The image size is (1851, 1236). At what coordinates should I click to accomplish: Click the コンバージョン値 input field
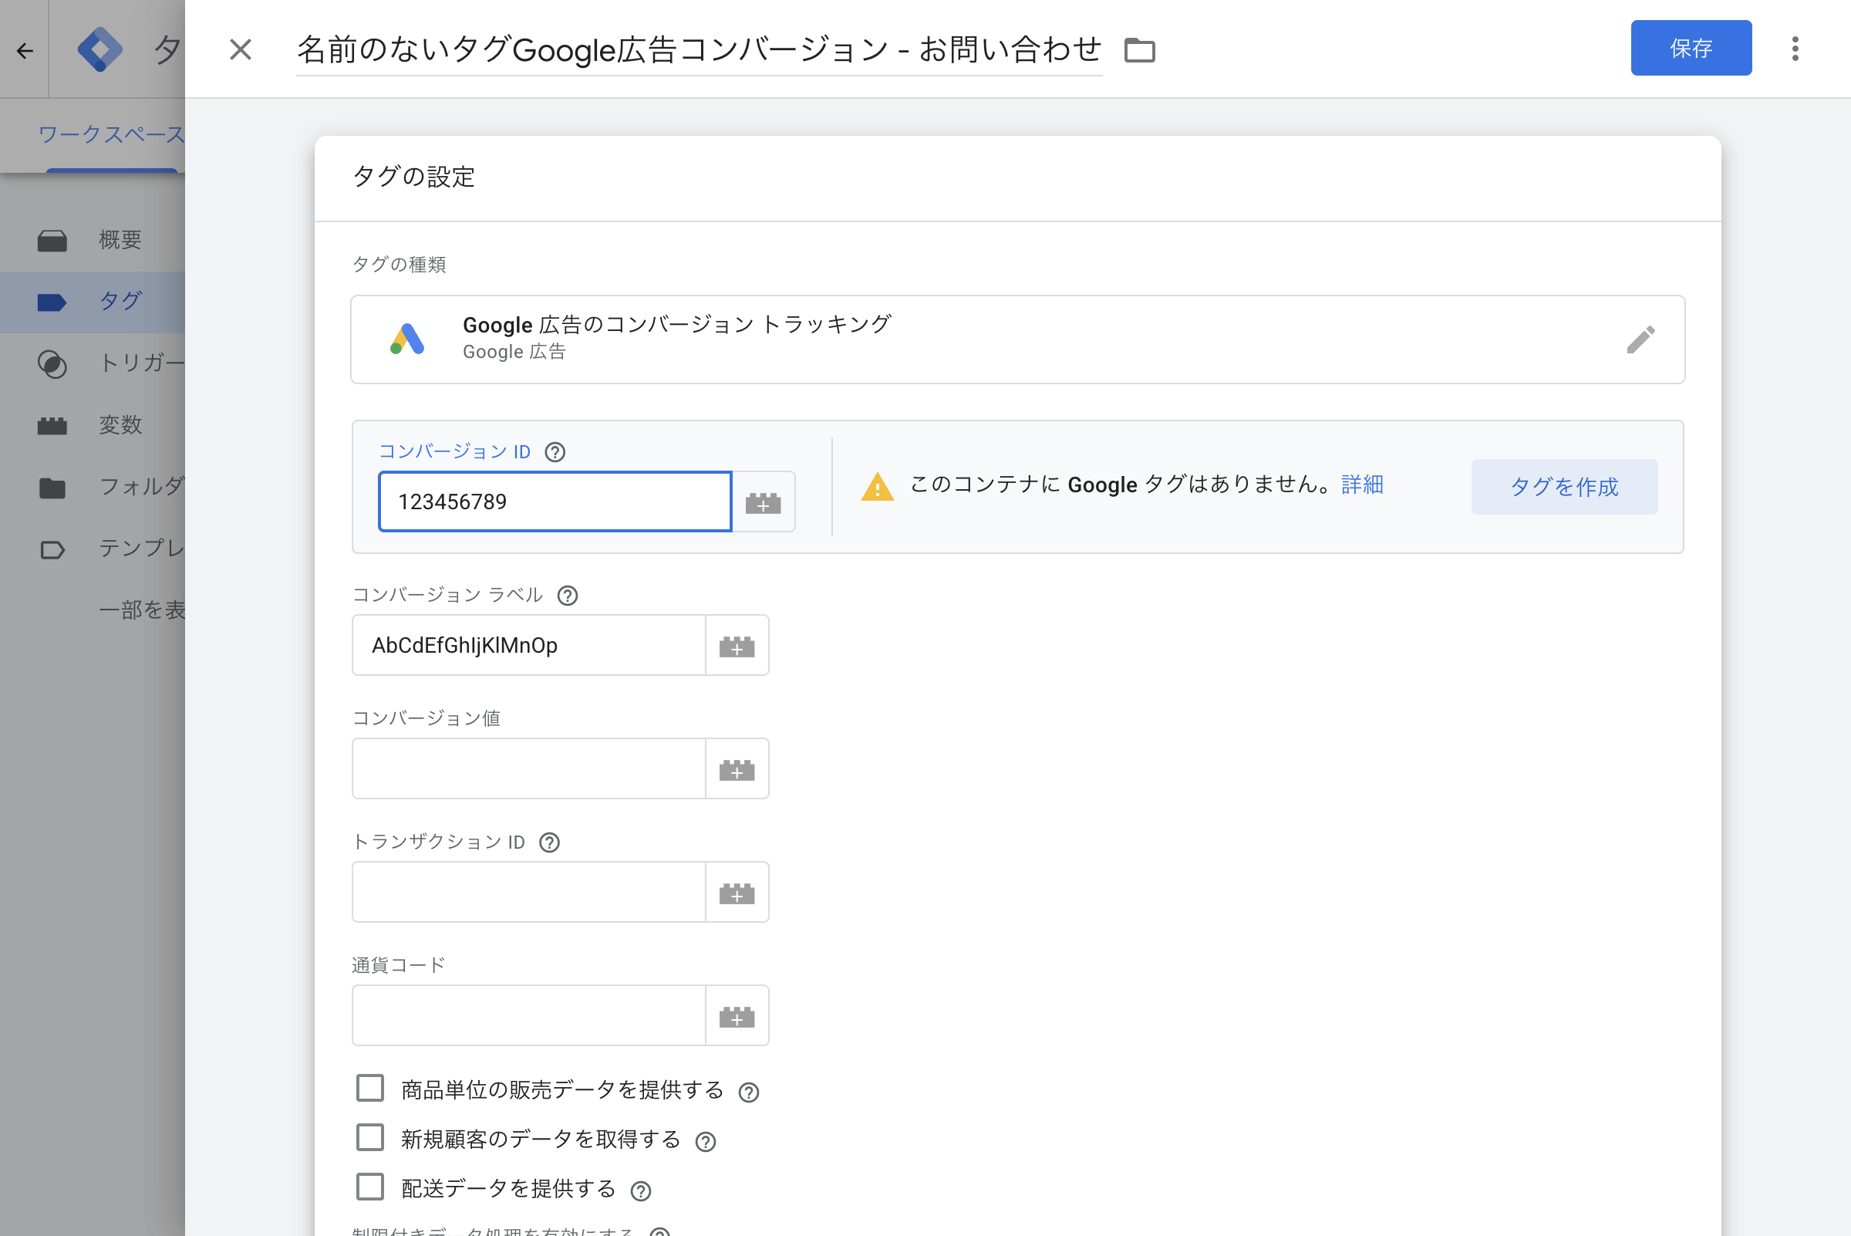click(529, 768)
